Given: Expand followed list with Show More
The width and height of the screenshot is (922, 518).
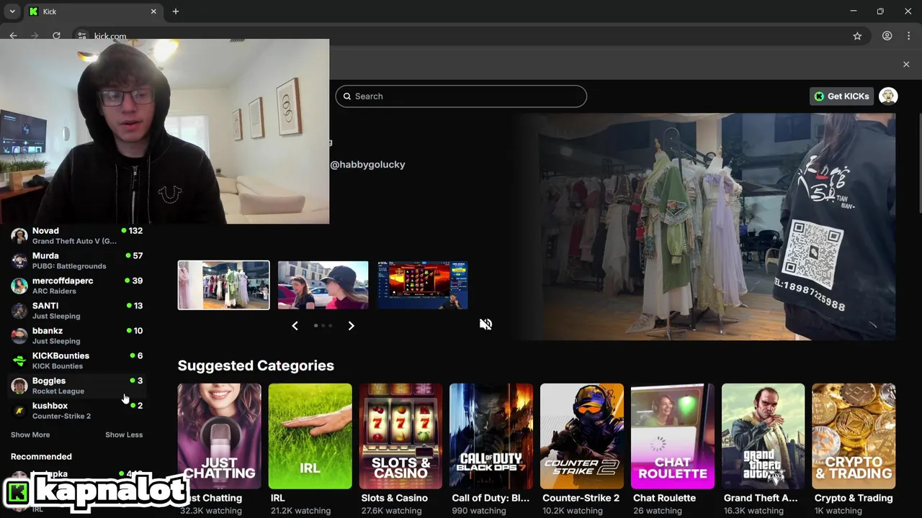Looking at the screenshot, I should pos(30,435).
